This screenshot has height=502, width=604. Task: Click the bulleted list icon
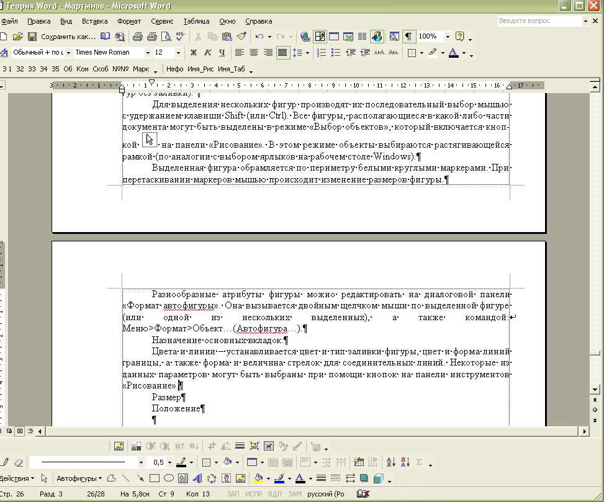[x=336, y=52]
